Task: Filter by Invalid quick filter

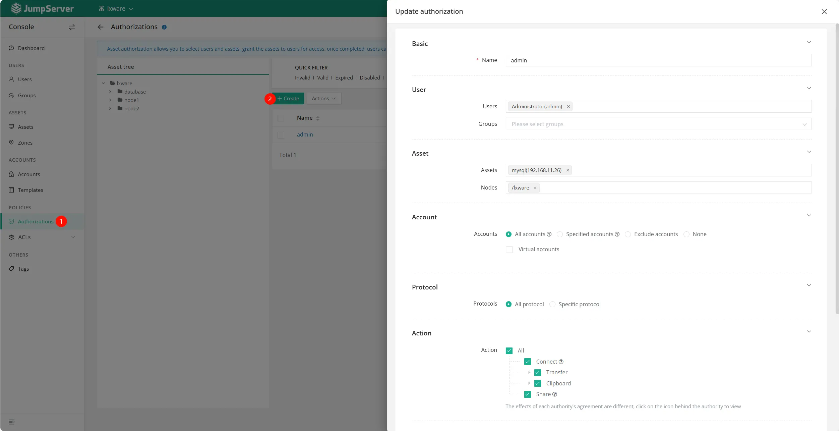Action: click(x=302, y=77)
